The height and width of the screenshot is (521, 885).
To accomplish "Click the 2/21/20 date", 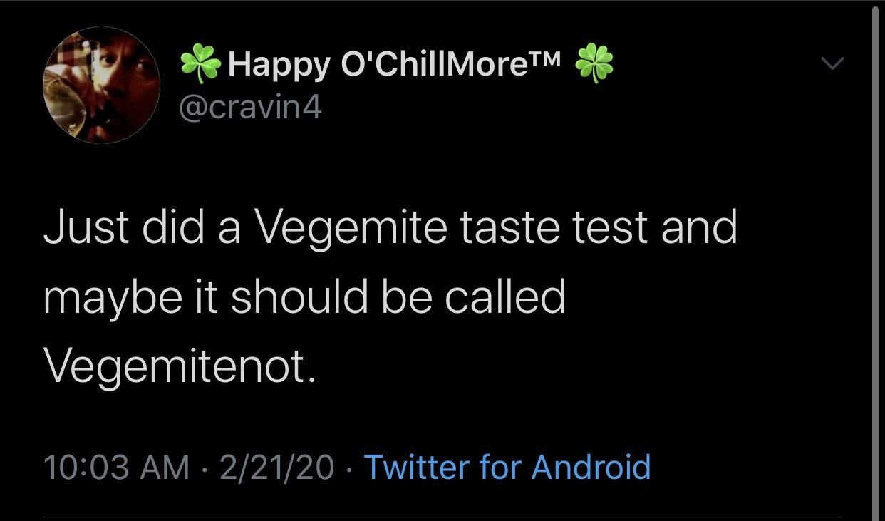I will coord(276,468).
